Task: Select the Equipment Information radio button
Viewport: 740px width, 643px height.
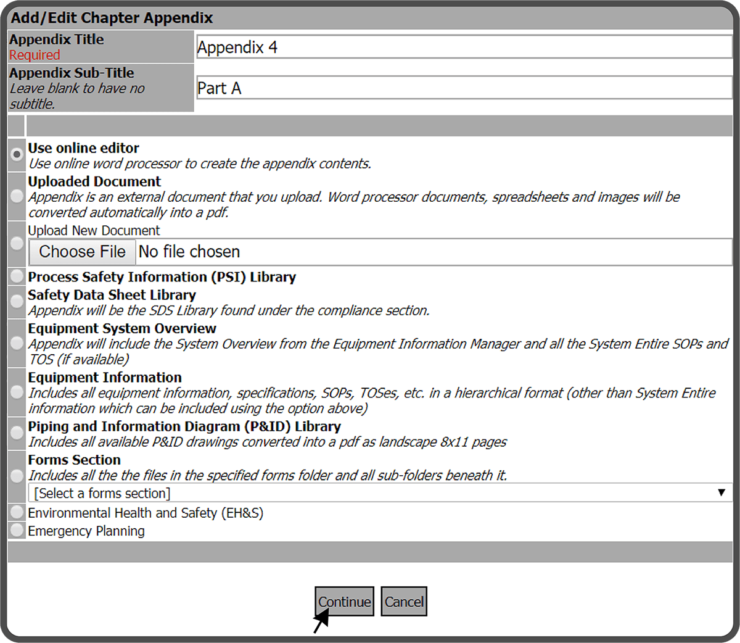Action: pyautogui.click(x=17, y=392)
